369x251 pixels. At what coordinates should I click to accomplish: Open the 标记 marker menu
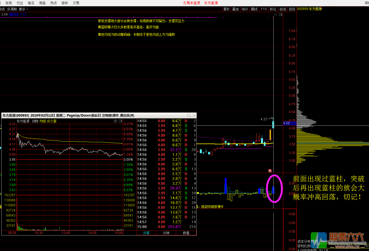[273, 9]
